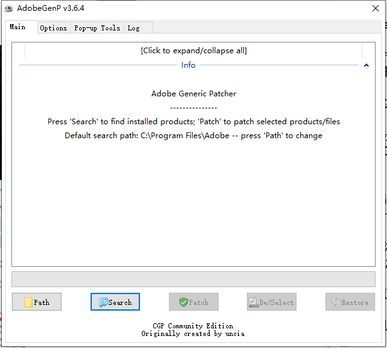Open the Options tab

(x=53, y=28)
